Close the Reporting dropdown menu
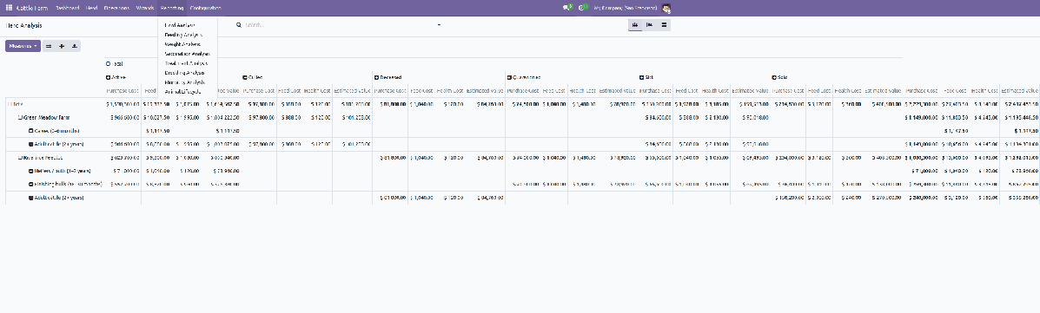Screen dimensions: 1040x313 pos(172,8)
